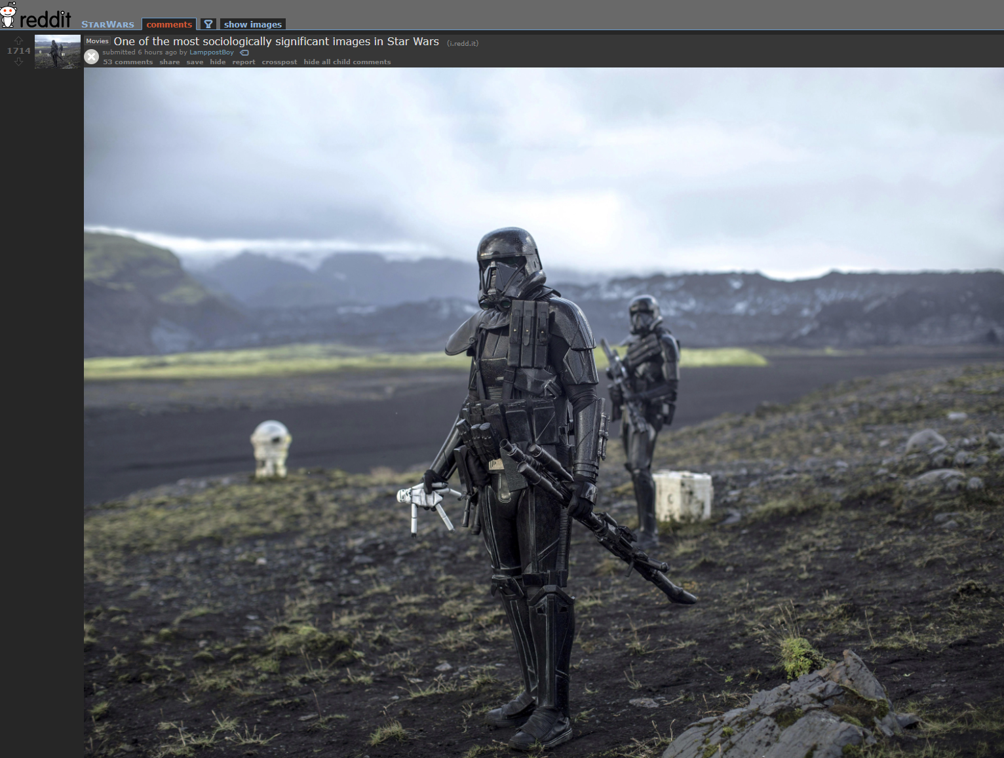Crosspost this submission
The height and width of the screenshot is (758, 1004).
[279, 62]
